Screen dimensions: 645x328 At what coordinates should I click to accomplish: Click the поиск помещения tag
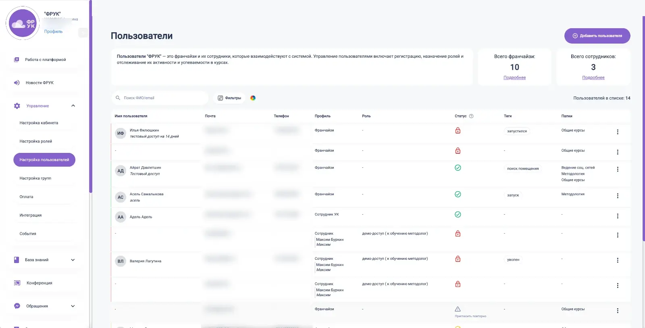pos(523,169)
